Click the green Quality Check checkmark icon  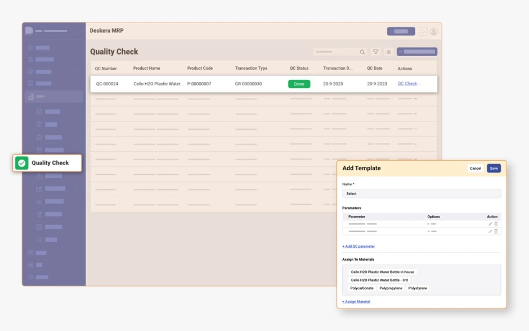point(21,163)
